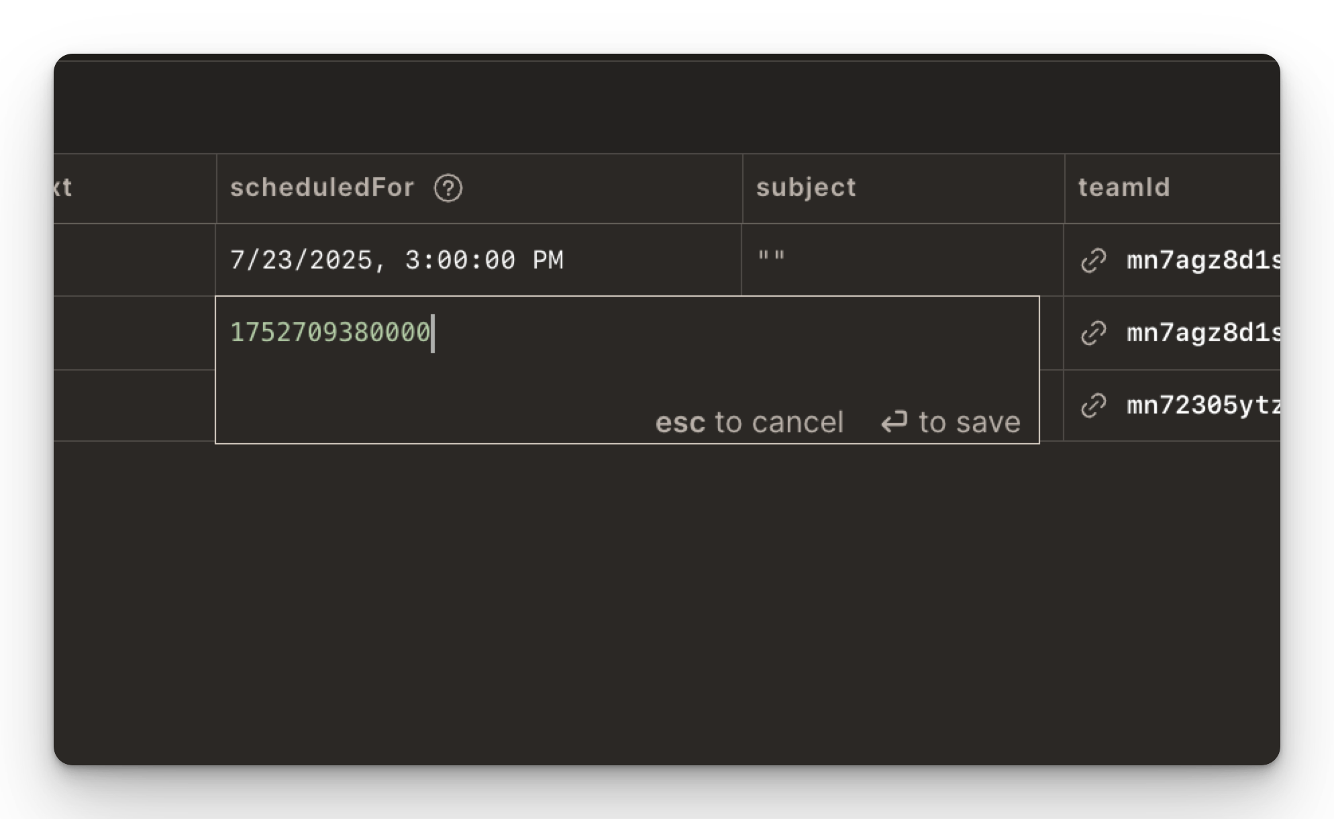
Task: Select third row cell in leftmost column
Action: pyautogui.click(x=135, y=405)
